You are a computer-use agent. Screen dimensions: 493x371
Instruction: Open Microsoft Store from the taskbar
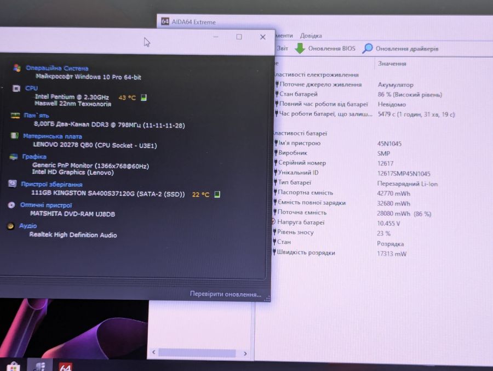[x=13, y=367]
